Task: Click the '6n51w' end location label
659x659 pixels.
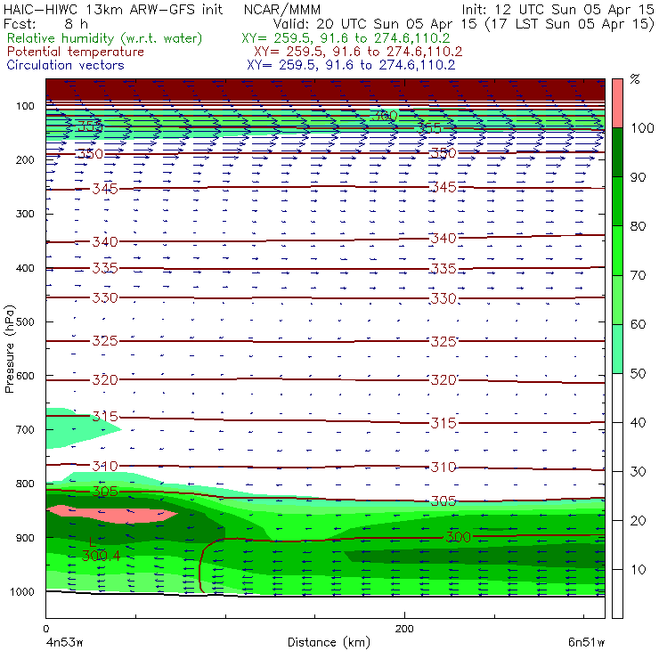Action: pyautogui.click(x=586, y=642)
